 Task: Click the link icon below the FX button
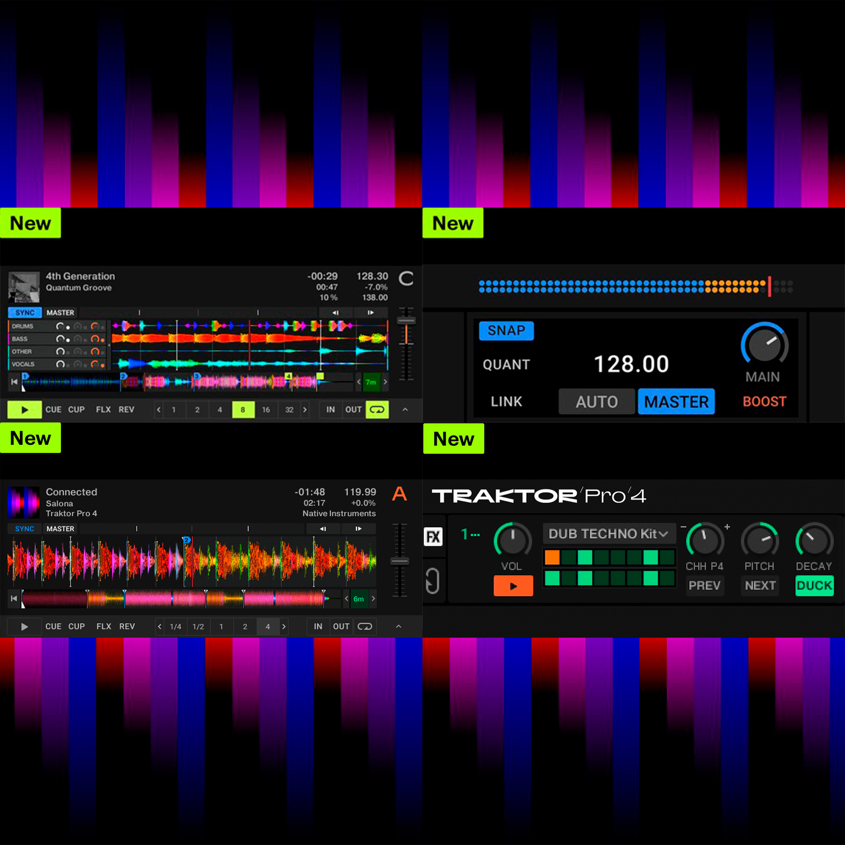tap(432, 582)
